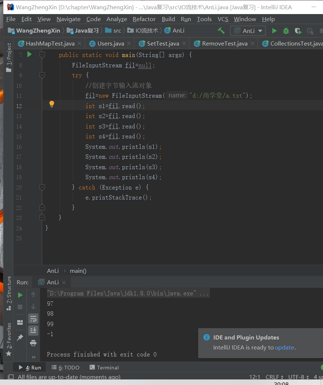323x385 pixels.
Task: Collapse the catch block fold marker on line 20
Action: pyautogui.click(x=42, y=187)
